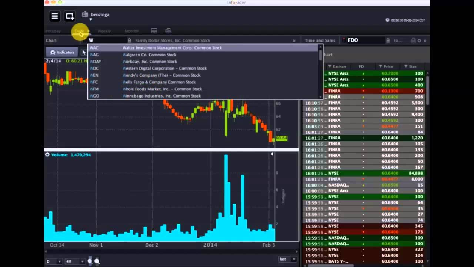Choose WAG Walgreen Co. suggestion
This screenshot has height=267, width=474.
tap(203, 55)
